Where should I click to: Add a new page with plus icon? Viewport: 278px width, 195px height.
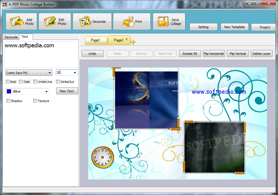pyautogui.click(x=133, y=42)
